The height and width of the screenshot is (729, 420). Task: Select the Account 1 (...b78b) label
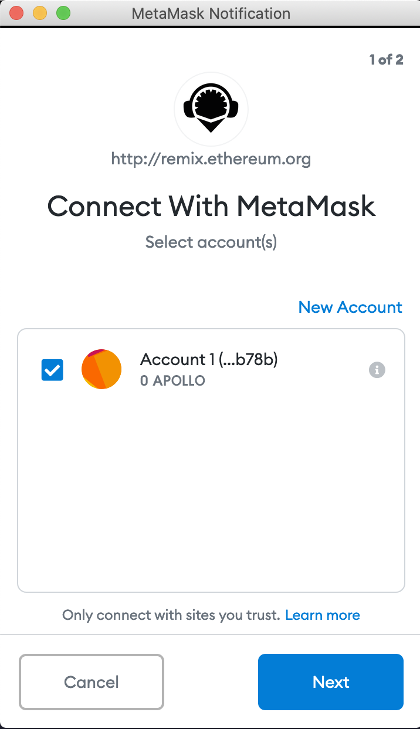pyautogui.click(x=209, y=359)
